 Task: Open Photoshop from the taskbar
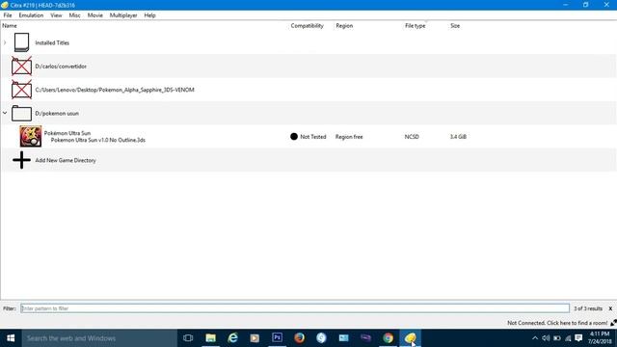pos(277,338)
